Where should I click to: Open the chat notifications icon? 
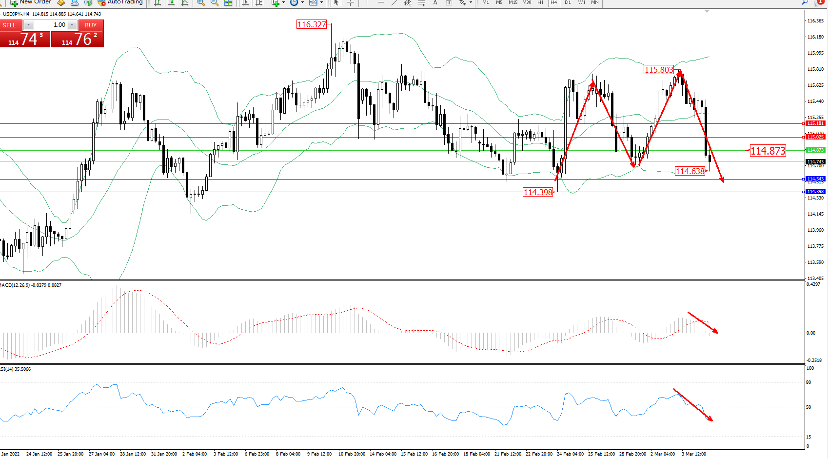[x=819, y=2]
